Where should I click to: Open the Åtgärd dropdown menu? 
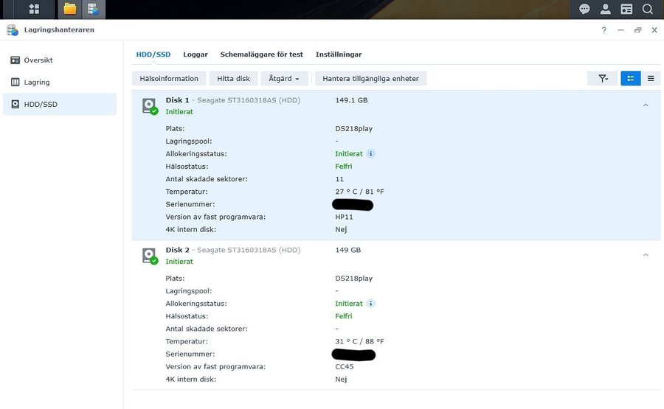click(x=284, y=78)
